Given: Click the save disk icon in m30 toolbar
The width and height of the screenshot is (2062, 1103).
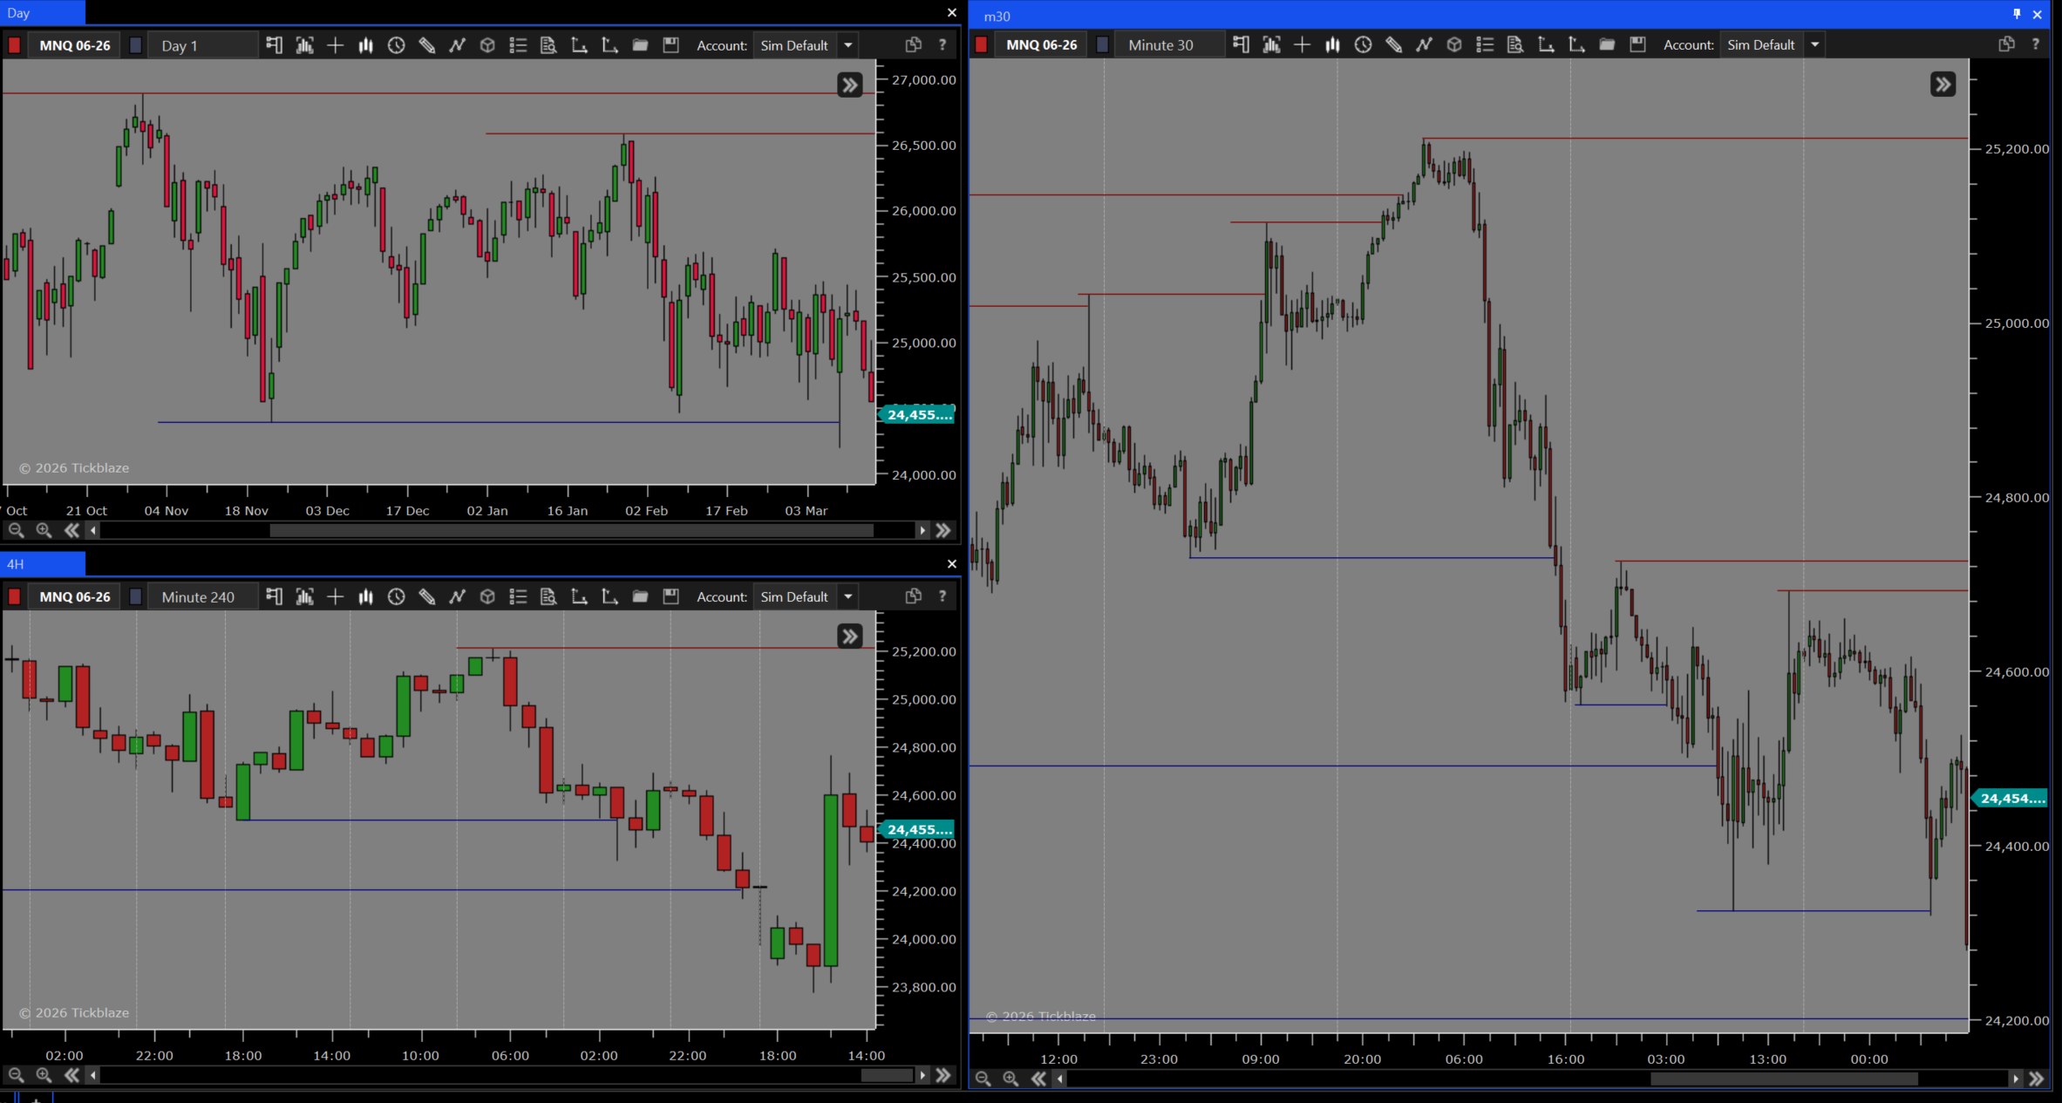Looking at the screenshot, I should point(1637,44).
